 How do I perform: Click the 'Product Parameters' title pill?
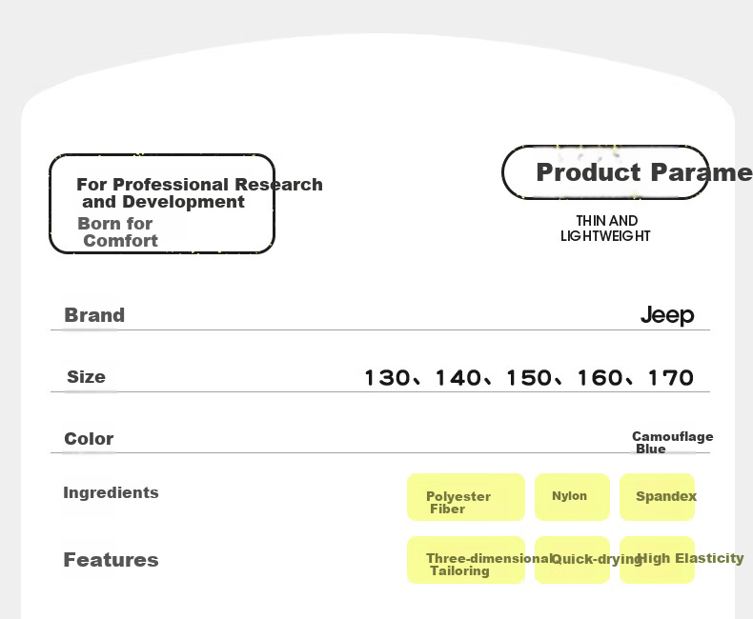(x=605, y=172)
